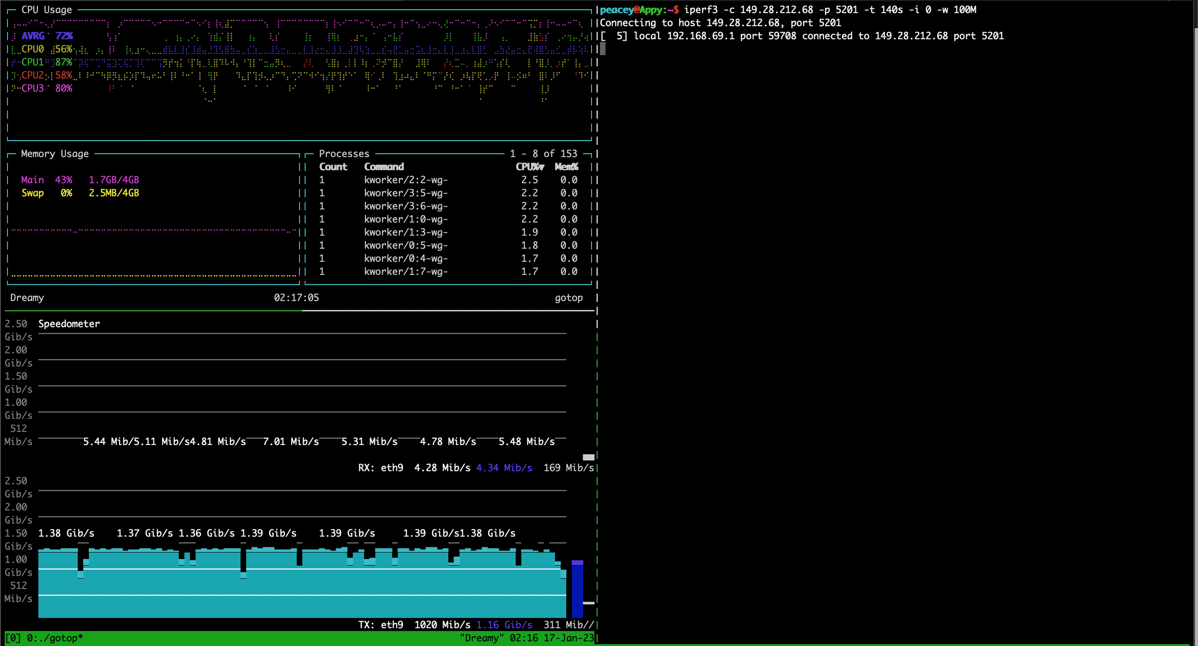Click the terminal cursor block in right pane
The height and width of the screenshot is (646, 1198).
click(603, 49)
